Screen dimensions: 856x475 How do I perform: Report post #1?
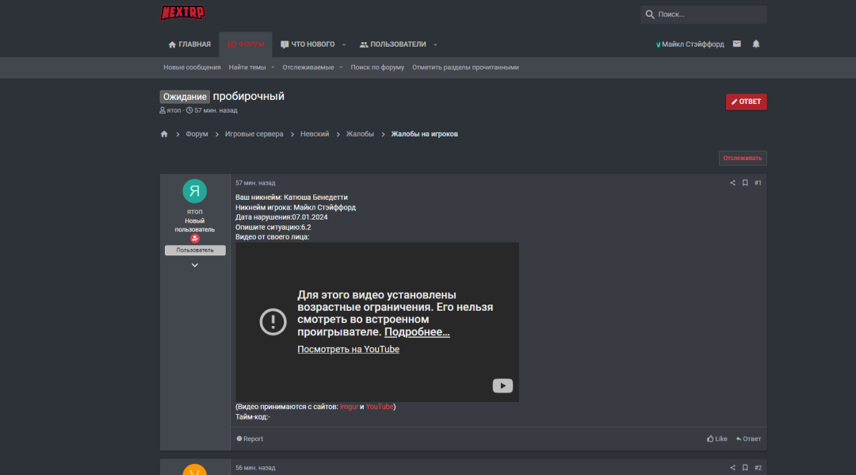(x=250, y=439)
